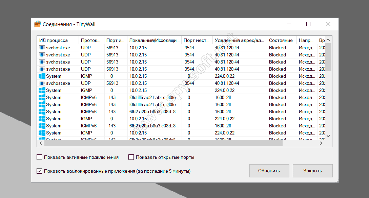The image size is (369, 198).
Task: Click the 'Удаленный адрес' column header
Action: pos(239,40)
